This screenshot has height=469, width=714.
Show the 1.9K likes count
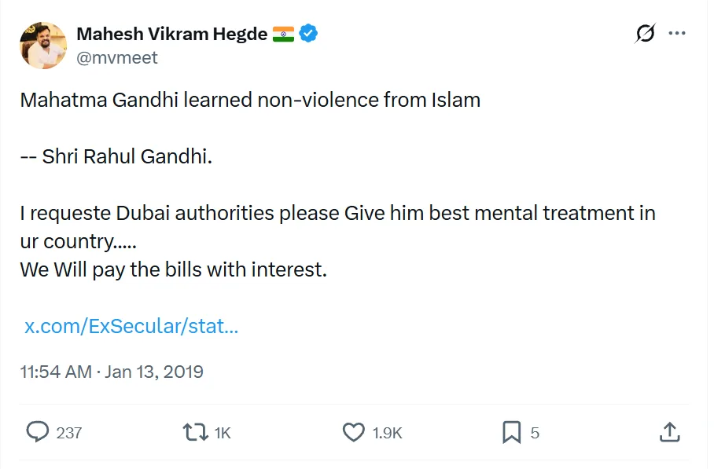click(388, 433)
